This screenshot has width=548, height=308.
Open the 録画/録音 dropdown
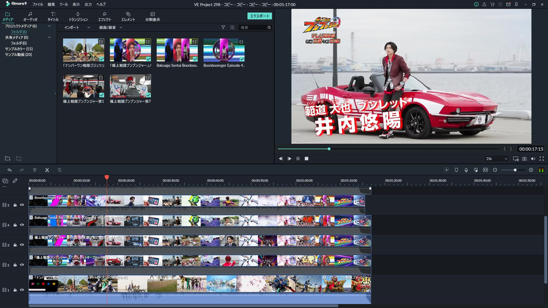(111, 27)
